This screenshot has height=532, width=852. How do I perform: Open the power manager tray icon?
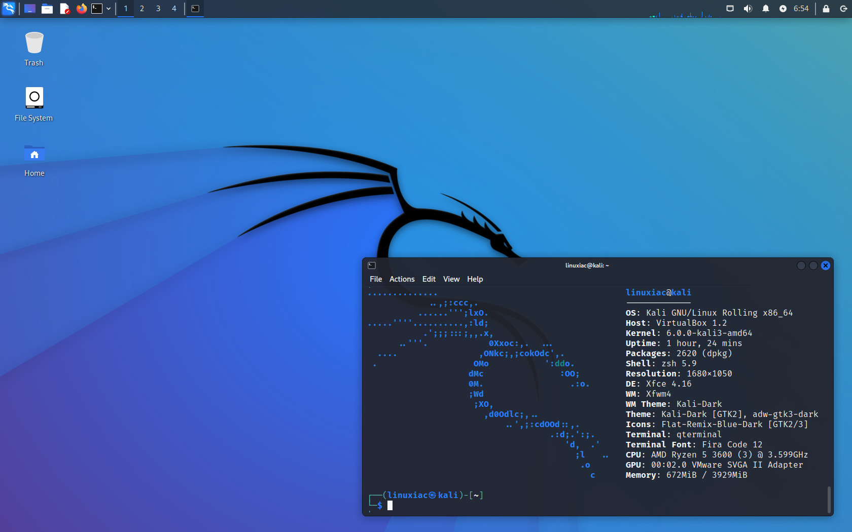[x=782, y=8]
